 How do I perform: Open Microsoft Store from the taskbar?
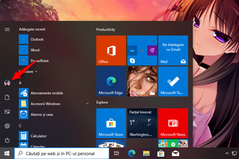(x=161, y=153)
